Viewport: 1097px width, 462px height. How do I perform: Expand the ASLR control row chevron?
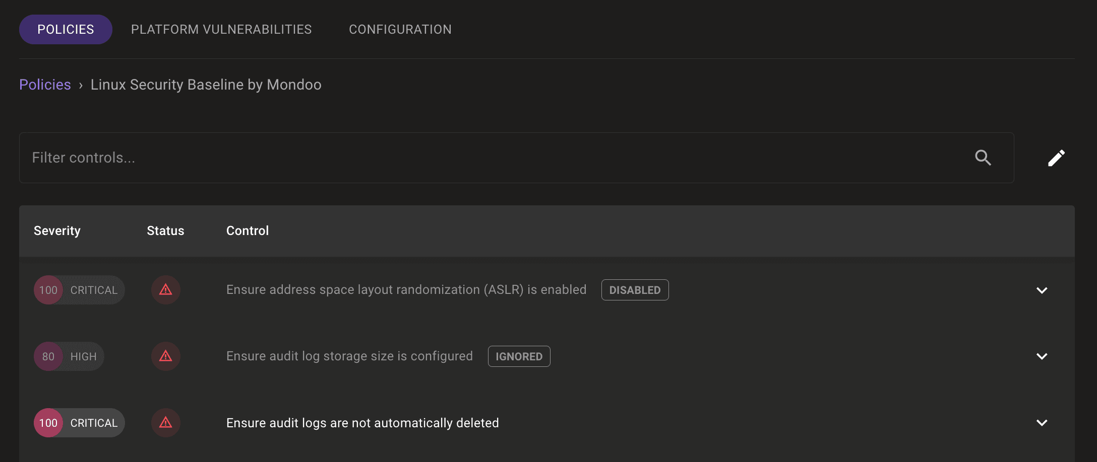click(1042, 290)
